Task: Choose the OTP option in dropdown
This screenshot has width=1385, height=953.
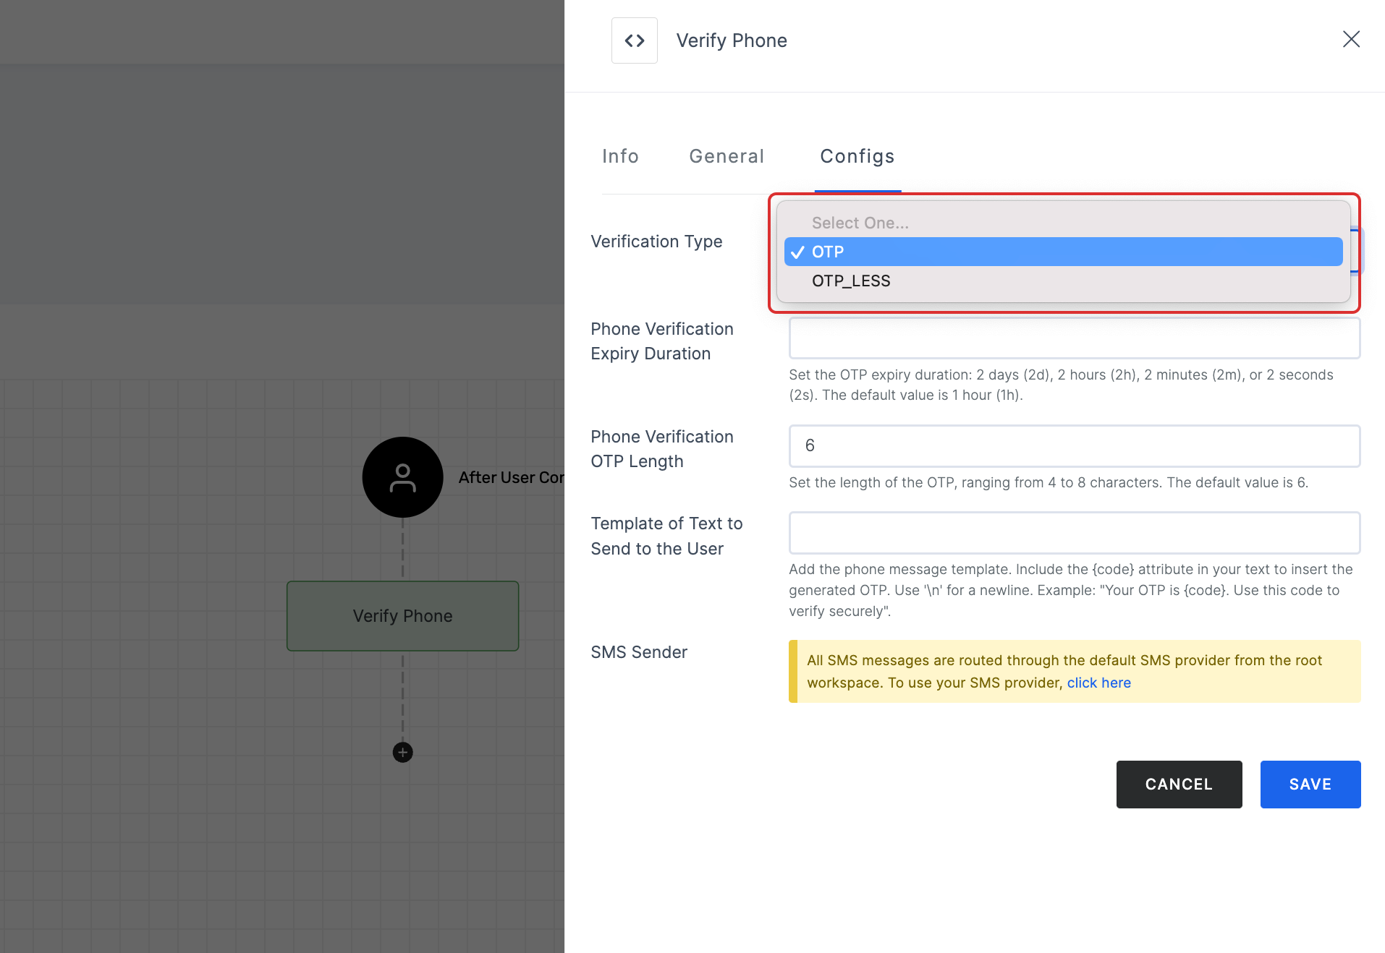Action: (1063, 252)
